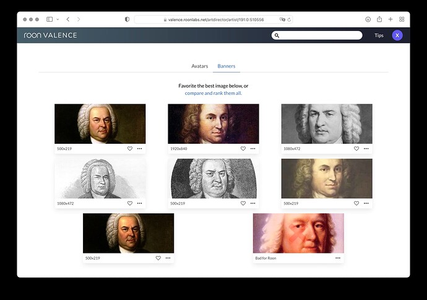Screen dimensions: 427x300
Task: Click the 'Bad for Roon' label
Action: pyautogui.click(x=265, y=258)
